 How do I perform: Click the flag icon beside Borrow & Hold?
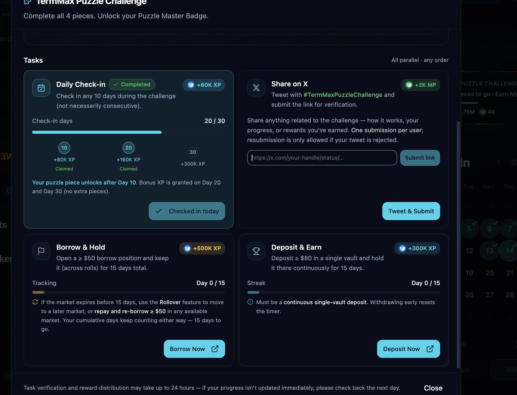tap(41, 251)
